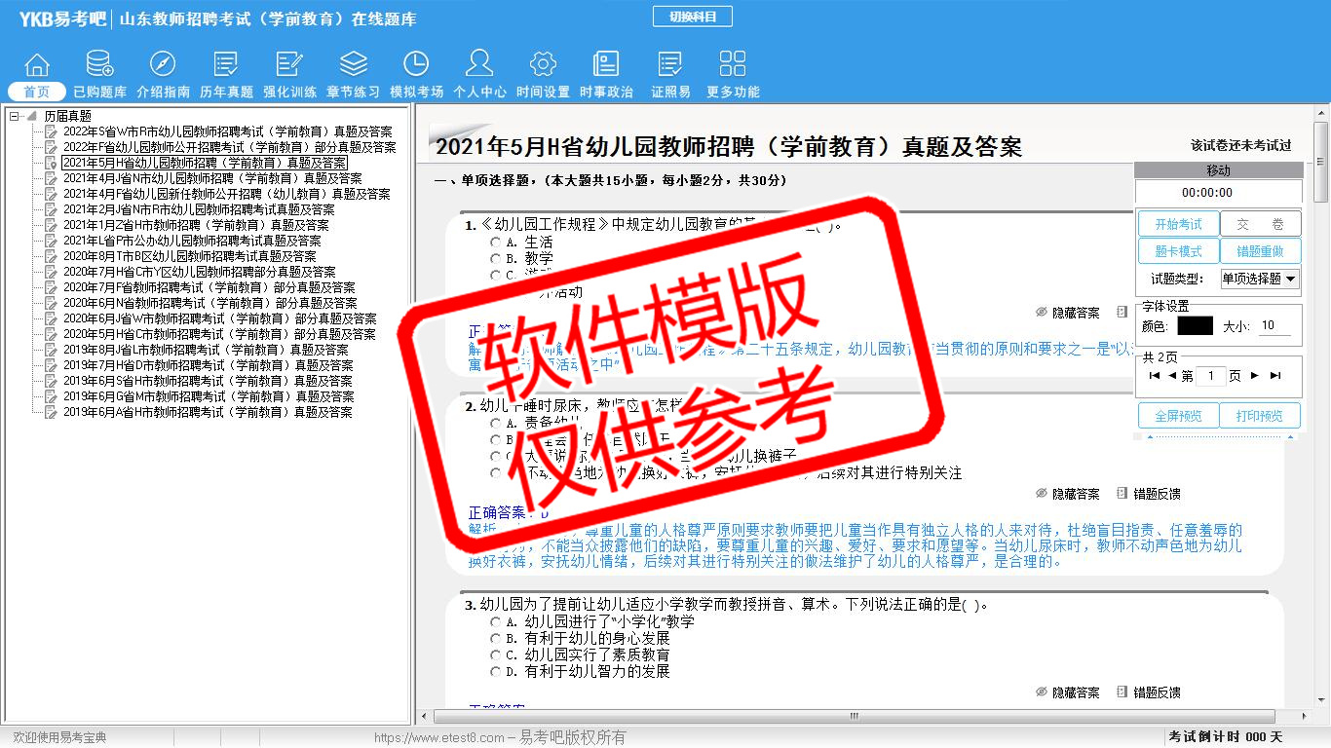Collapse the 历届真题 tree root node
Screen dimensions: 1331x748
15,116
